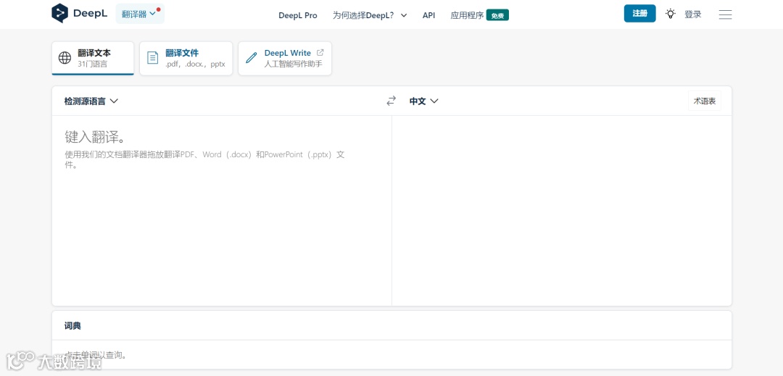Swap languages with the arrows icon
The height and width of the screenshot is (376, 783).
pyautogui.click(x=391, y=101)
